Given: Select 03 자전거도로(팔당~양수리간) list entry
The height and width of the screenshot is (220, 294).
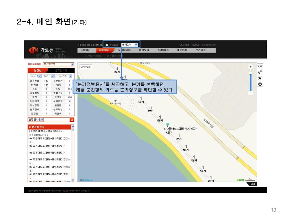Looking at the screenshot, I should click(47, 153).
